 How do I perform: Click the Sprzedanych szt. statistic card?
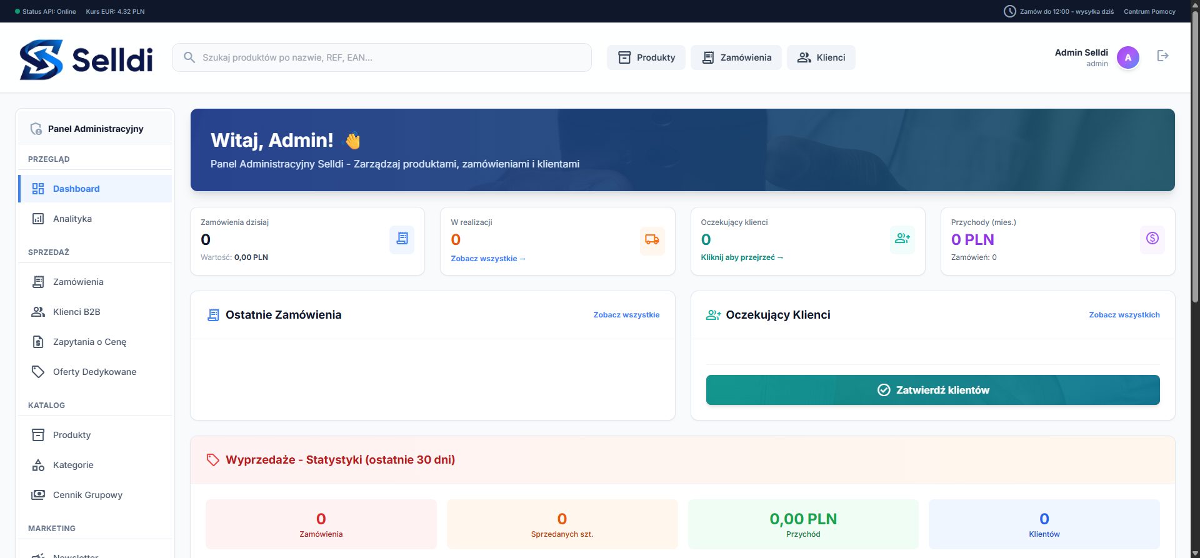point(562,524)
